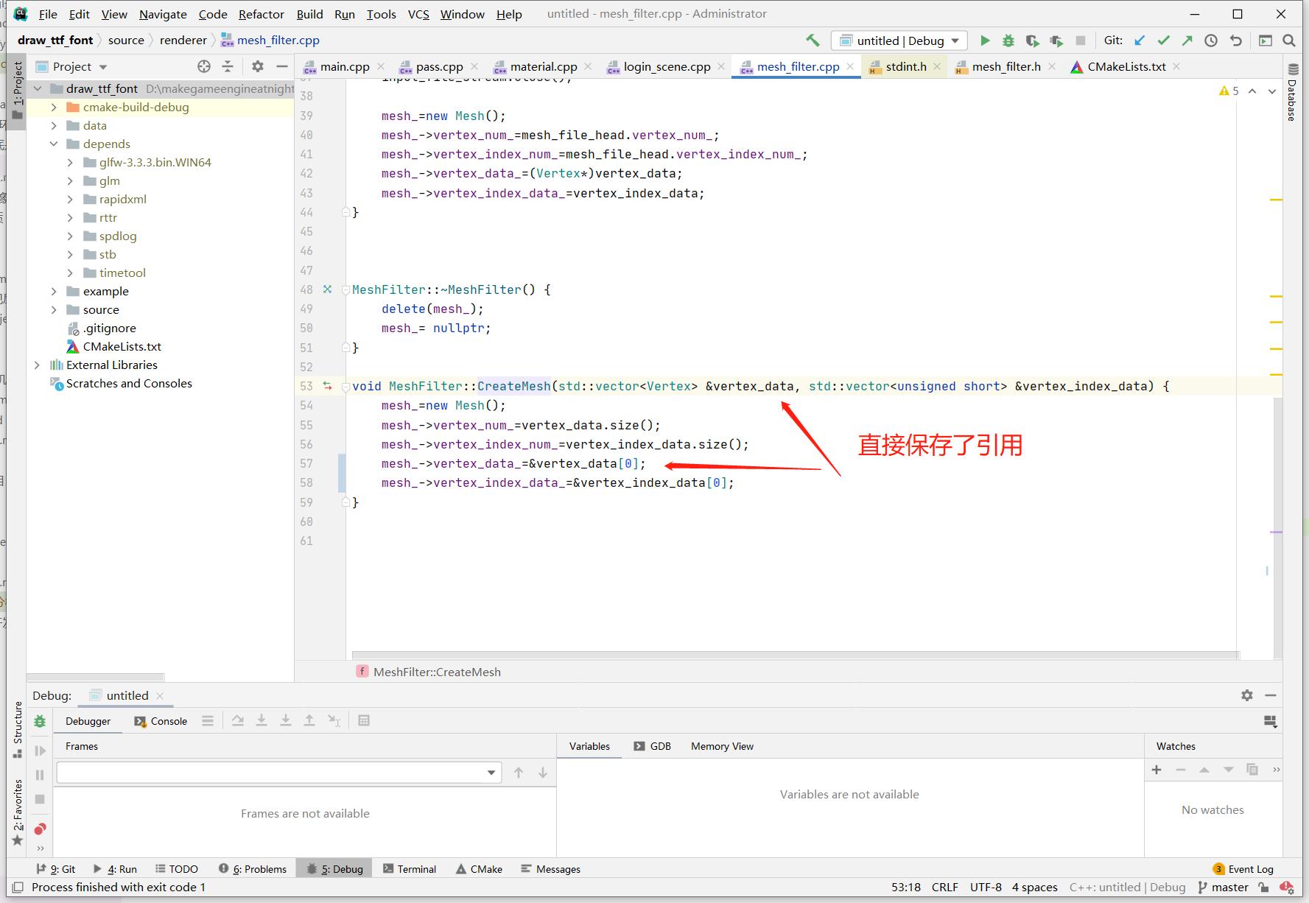Open Terminal tool window

pyautogui.click(x=410, y=869)
